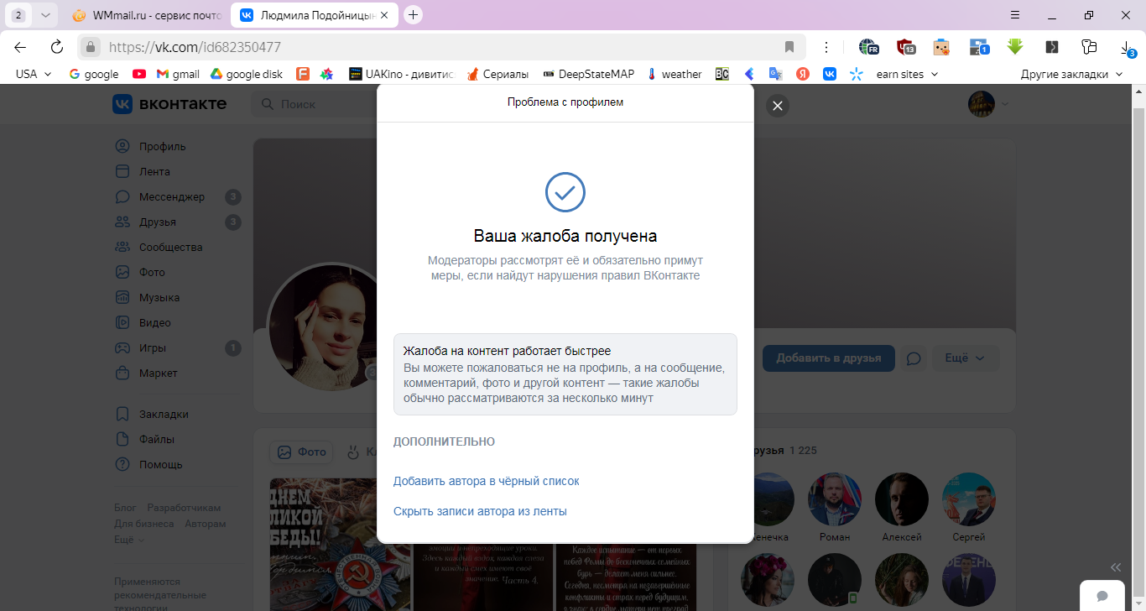Image resolution: width=1146 pixels, height=611 pixels.
Task: Close the profile complaint dialog
Action: 777,106
